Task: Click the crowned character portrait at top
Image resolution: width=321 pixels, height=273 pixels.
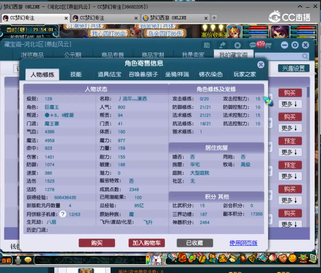Action: coord(234,32)
